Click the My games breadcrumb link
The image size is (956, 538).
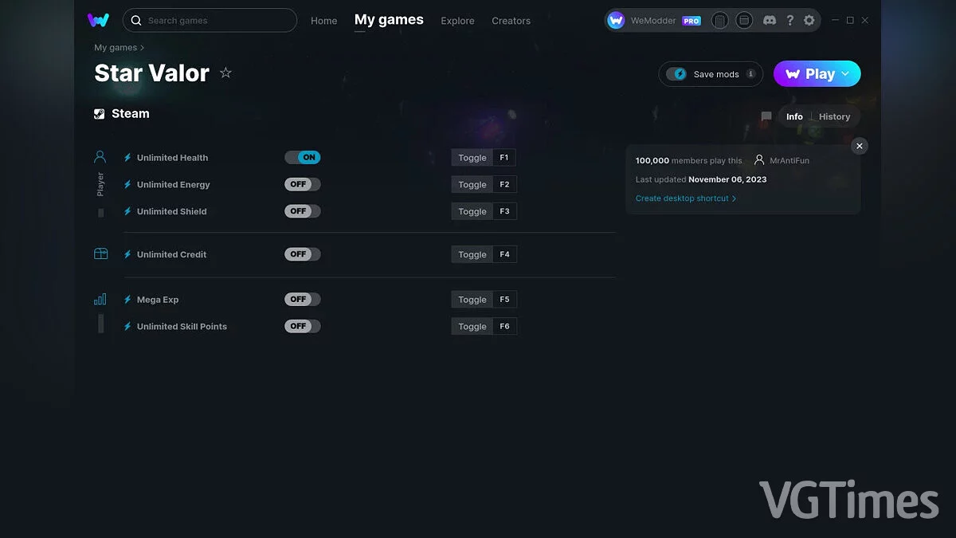click(116, 48)
